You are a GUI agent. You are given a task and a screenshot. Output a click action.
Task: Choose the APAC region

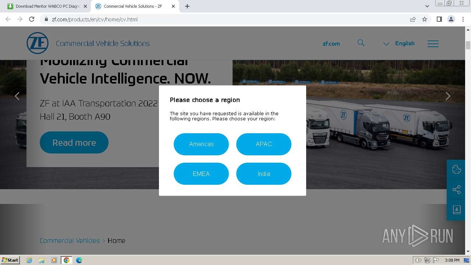click(x=264, y=144)
